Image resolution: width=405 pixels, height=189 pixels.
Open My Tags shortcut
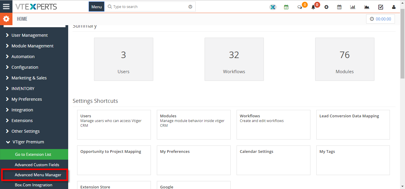pos(353,160)
